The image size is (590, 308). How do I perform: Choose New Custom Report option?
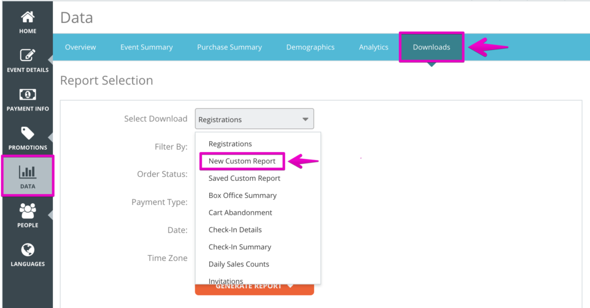pos(242,161)
